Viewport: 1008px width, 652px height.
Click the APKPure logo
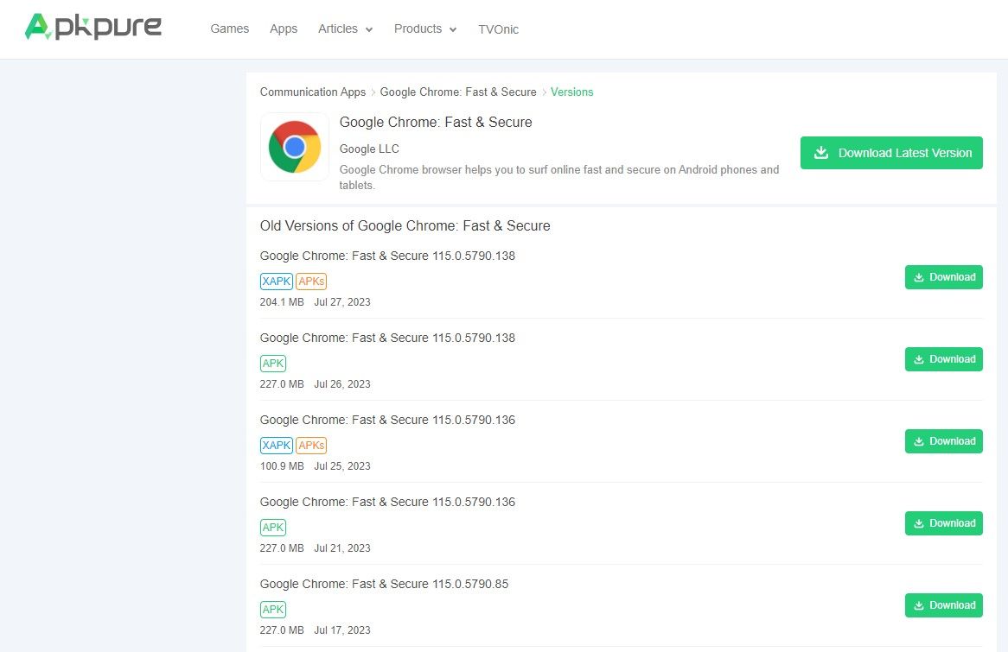pos(93,27)
